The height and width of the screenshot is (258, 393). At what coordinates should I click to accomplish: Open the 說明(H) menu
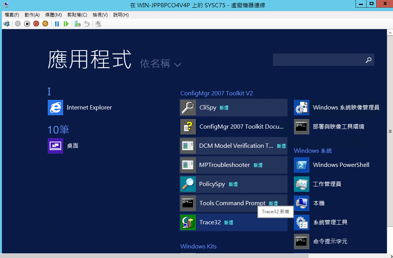(121, 15)
